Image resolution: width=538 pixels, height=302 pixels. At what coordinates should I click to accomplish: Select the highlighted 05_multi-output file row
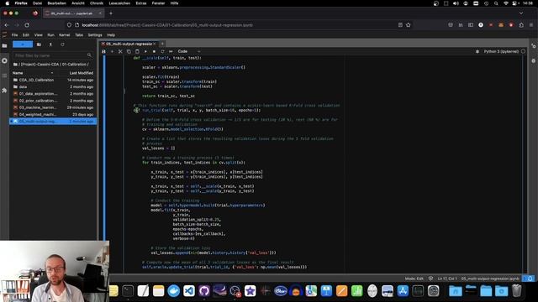(53, 121)
